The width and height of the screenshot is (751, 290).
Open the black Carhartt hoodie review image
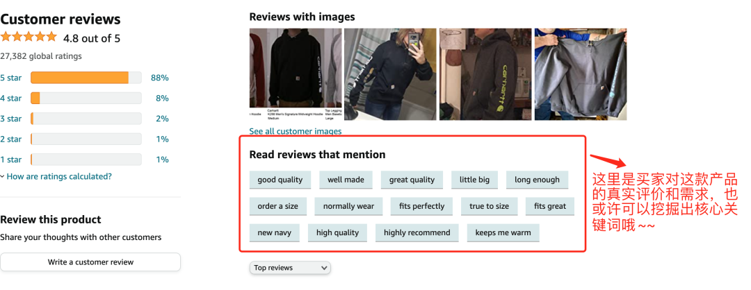pyautogui.click(x=296, y=74)
